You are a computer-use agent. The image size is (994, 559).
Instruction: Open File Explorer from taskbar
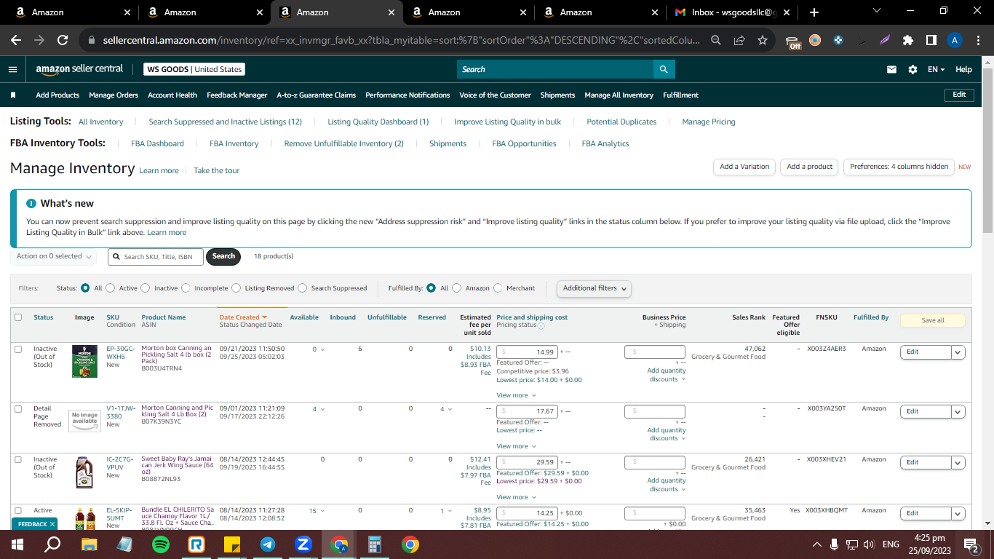click(x=89, y=544)
